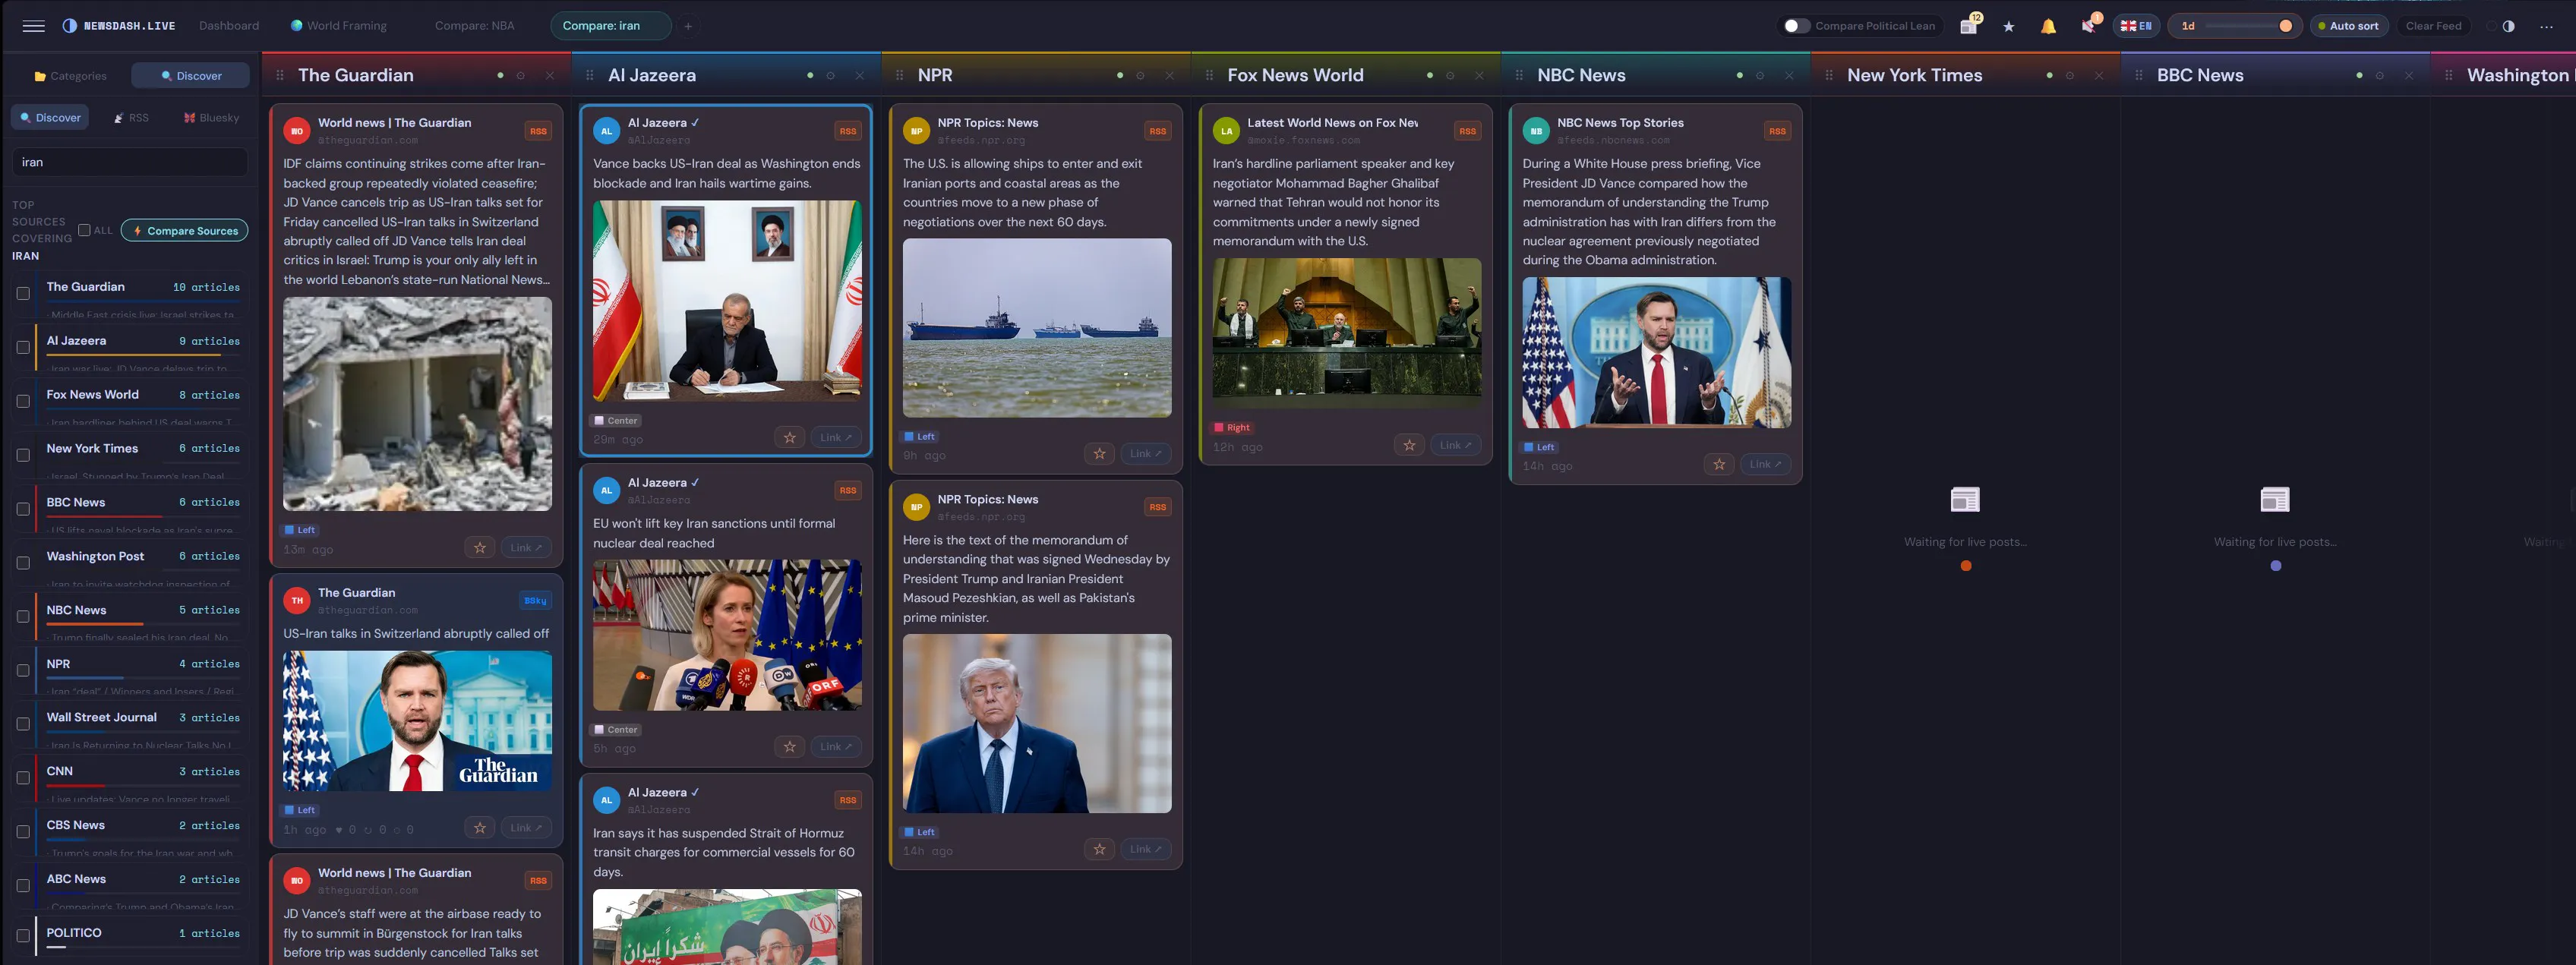This screenshot has width=2576, height=965.
Task: Open the three-dot more options menu
Action: pos(2546,26)
